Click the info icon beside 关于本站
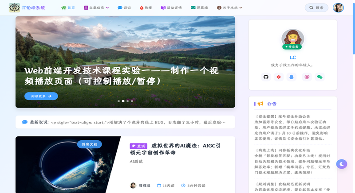The height and width of the screenshot is (193, 355). click(x=219, y=8)
